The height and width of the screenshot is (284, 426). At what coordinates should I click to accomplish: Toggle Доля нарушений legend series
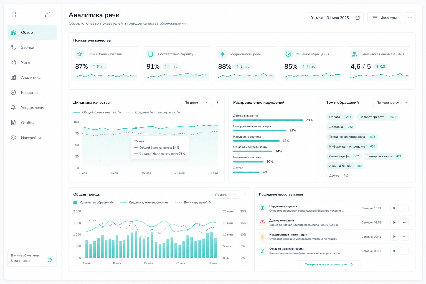[x=193, y=202]
